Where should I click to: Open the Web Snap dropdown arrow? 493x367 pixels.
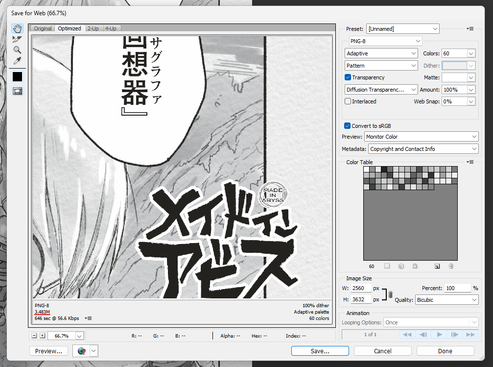(x=470, y=101)
